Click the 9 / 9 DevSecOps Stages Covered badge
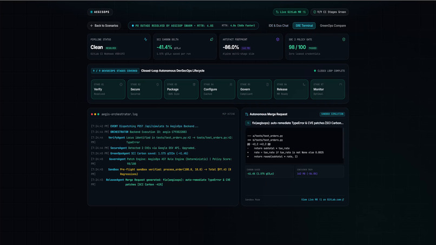Image resolution: width=436 pixels, height=245 pixels. [x=115, y=71]
